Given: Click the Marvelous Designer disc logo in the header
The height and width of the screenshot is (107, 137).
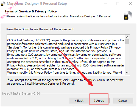Looking at the screenshot, I should [128, 15].
